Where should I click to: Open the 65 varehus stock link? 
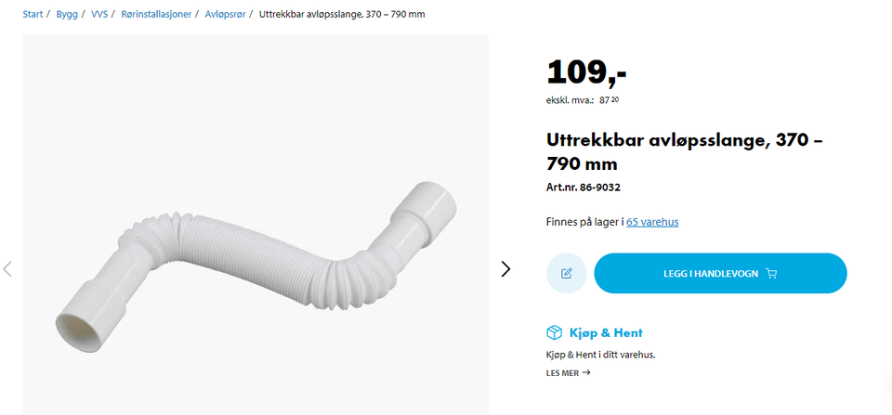tap(652, 222)
